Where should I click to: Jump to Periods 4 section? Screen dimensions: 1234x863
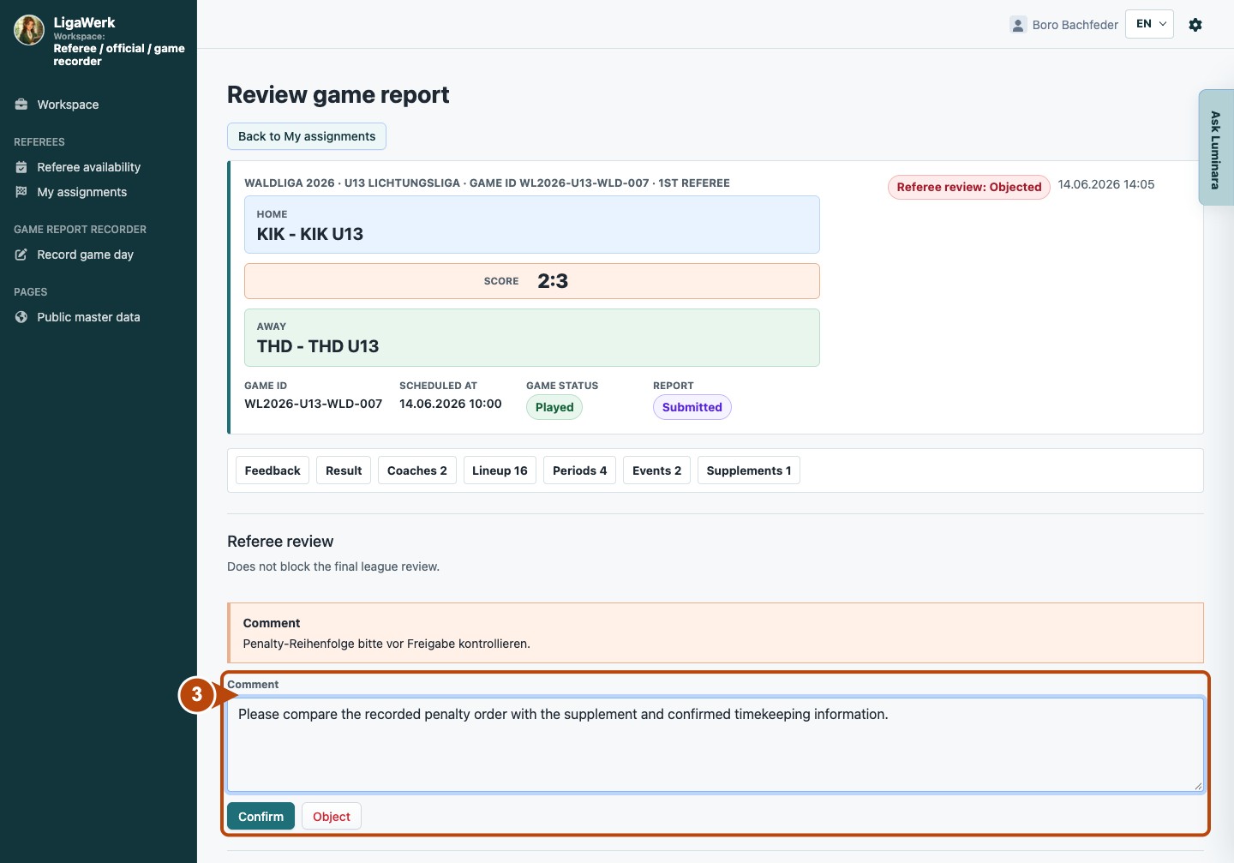pyautogui.click(x=579, y=470)
